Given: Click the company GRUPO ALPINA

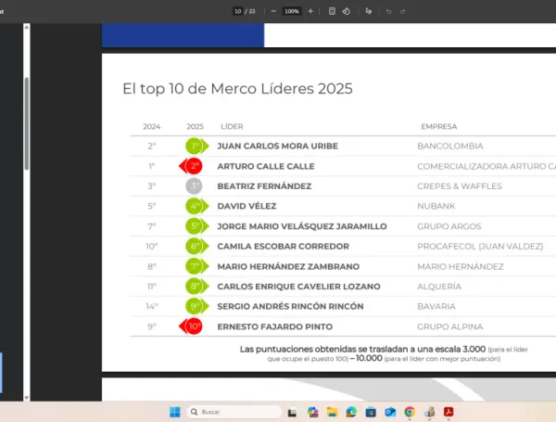Looking at the screenshot, I should click(450, 326).
